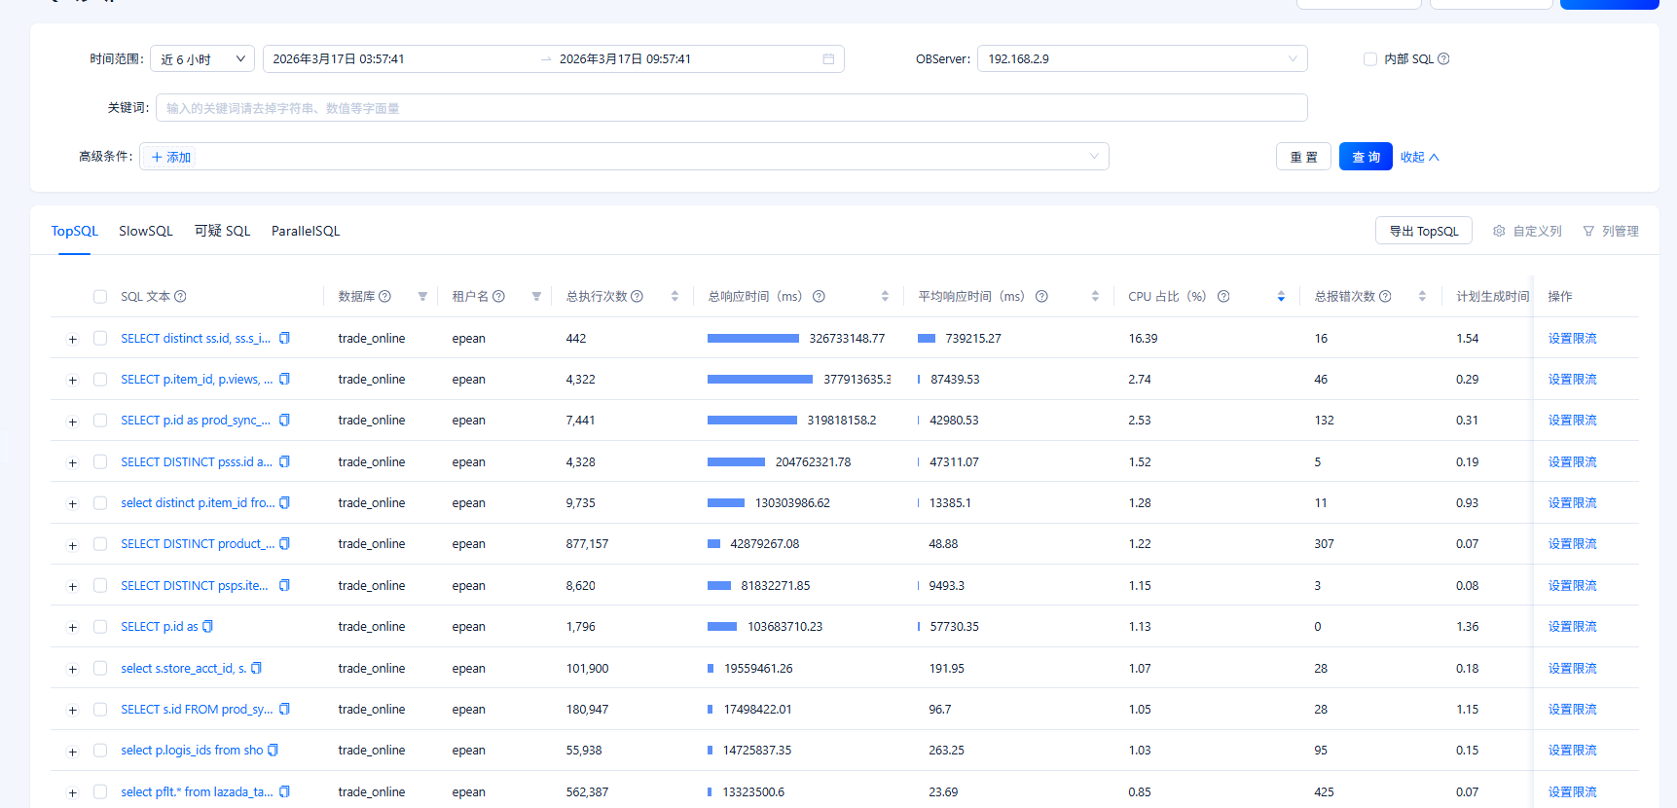Image resolution: width=1677 pixels, height=808 pixels.
Task: Click 导出 TopSQL export button
Action: coord(1423,232)
